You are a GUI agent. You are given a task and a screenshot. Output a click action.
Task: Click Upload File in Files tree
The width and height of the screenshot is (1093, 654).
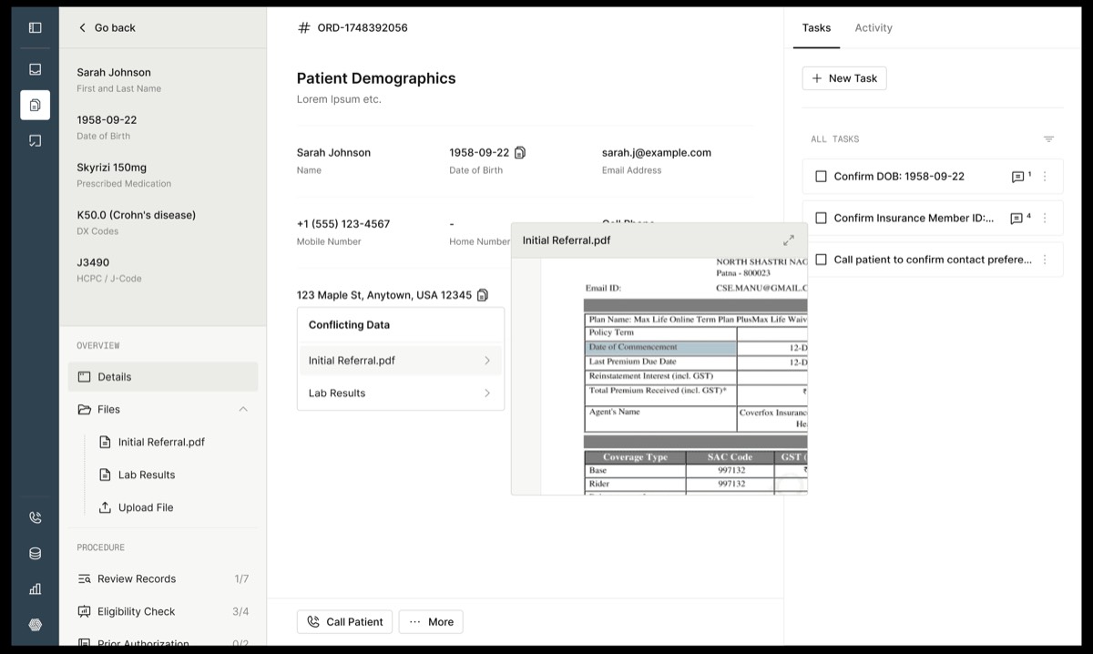pyautogui.click(x=137, y=507)
